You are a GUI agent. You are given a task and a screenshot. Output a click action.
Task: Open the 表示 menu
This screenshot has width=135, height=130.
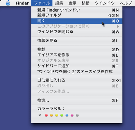pos(72,3)
